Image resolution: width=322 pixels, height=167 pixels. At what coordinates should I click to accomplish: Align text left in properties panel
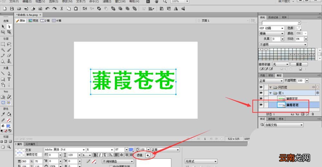pyautogui.click(x=117, y=155)
